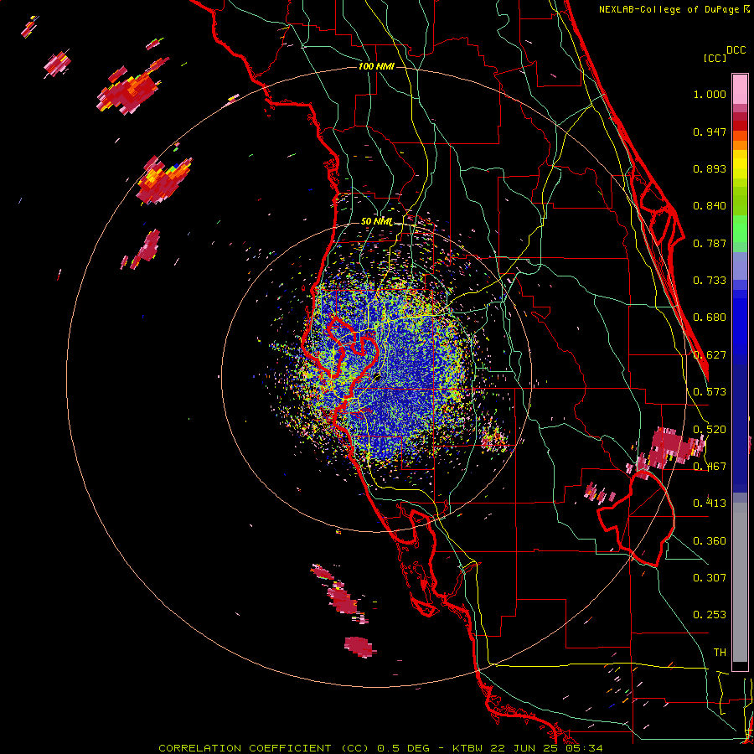The width and height of the screenshot is (754, 754).
Task: Click the 0.5 DEG elevation text
Action: click(x=404, y=748)
